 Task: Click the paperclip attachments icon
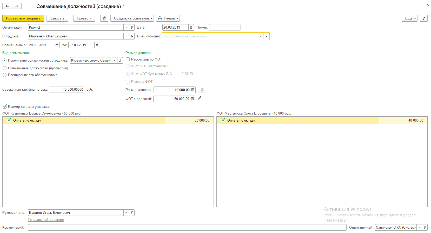(x=104, y=18)
